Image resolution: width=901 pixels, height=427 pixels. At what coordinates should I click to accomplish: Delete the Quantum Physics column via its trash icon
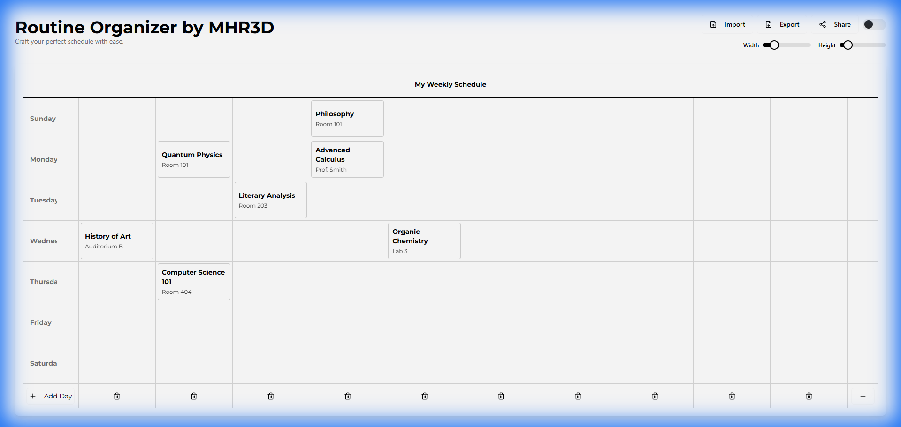click(194, 396)
